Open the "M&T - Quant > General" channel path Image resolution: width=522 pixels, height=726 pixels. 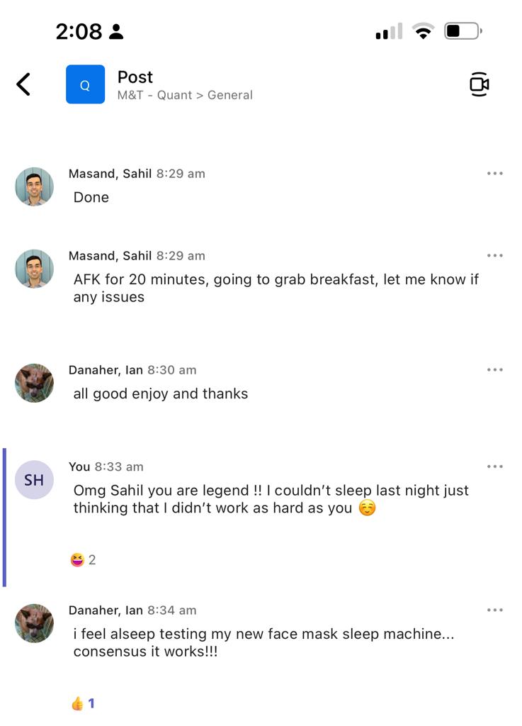coord(185,95)
